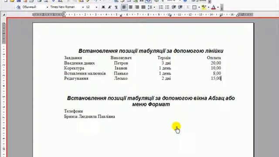Click heading 'Встановлення позиції табуляції за допомогою лінійки'
Viewport: 279px width, 157px height.
pos(151,51)
